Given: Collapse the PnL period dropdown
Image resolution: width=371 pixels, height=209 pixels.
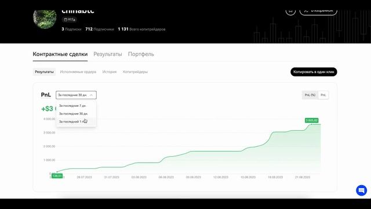Looking at the screenshot, I should pos(76,95).
